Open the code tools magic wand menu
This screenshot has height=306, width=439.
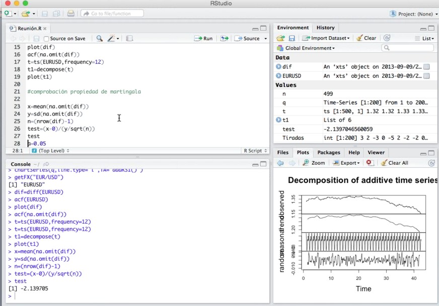click(113, 38)
